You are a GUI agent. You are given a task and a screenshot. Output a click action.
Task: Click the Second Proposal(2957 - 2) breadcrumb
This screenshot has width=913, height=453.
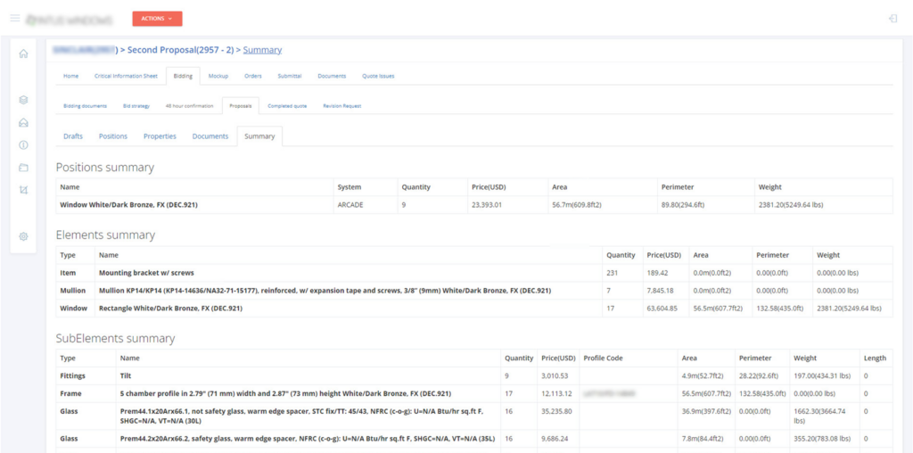click(x=180, y=50)
